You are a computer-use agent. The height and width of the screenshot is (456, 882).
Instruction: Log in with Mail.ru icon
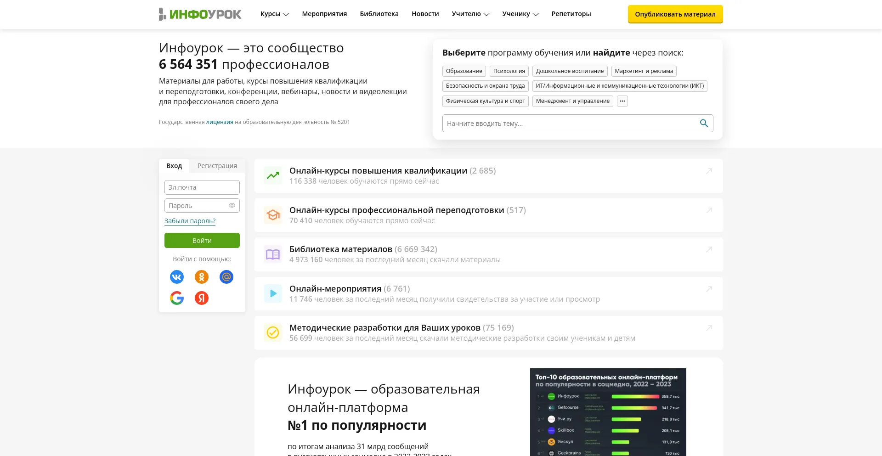[x=226, y=277]
